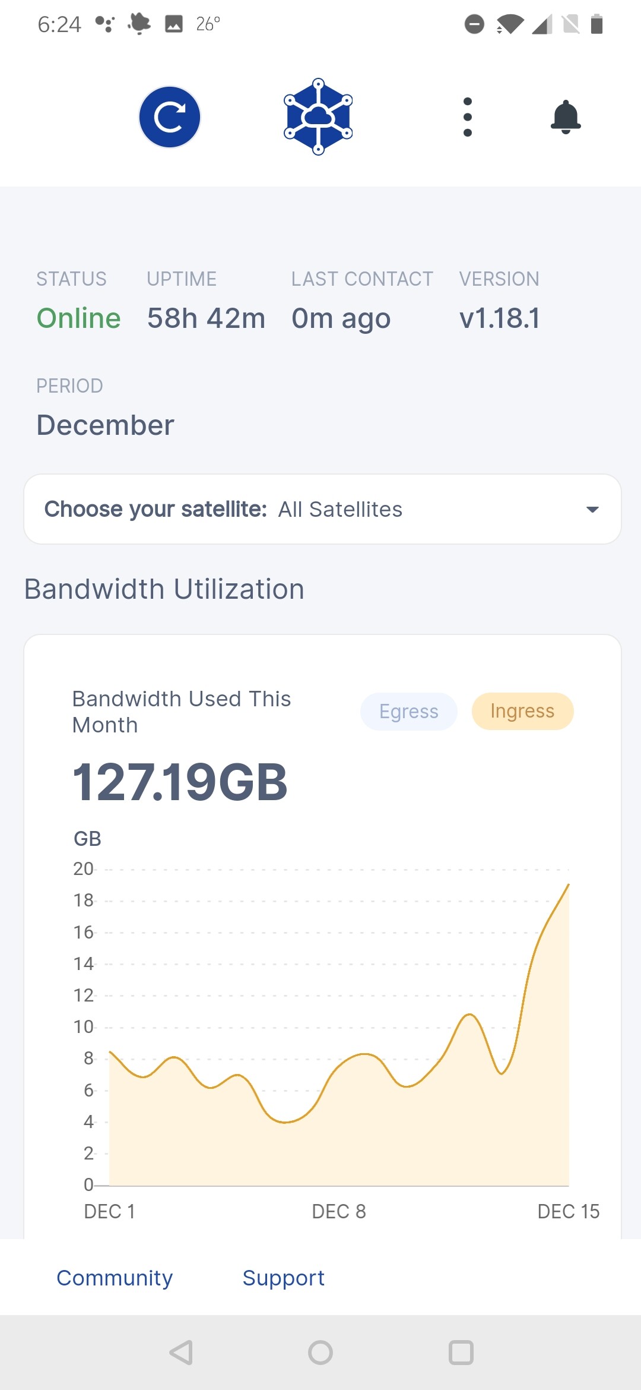The width and height of the screenshot is (641, 1390).
Task: Tap the Online status text
Action: (x=78, y=318)
